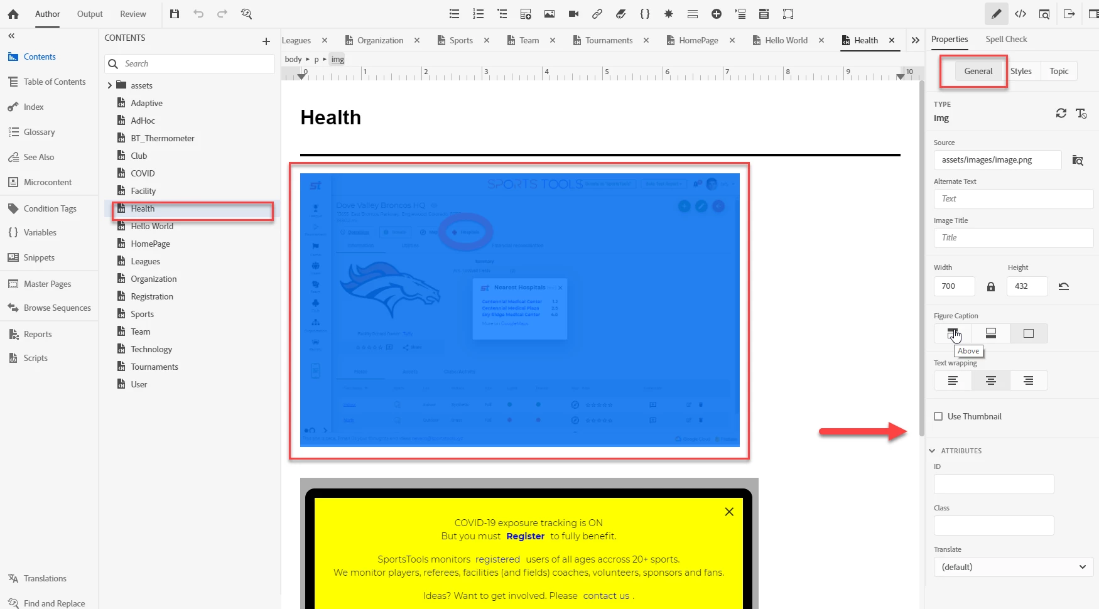
Task: Click the refresh type icon in Properties
Action: 1061,113
